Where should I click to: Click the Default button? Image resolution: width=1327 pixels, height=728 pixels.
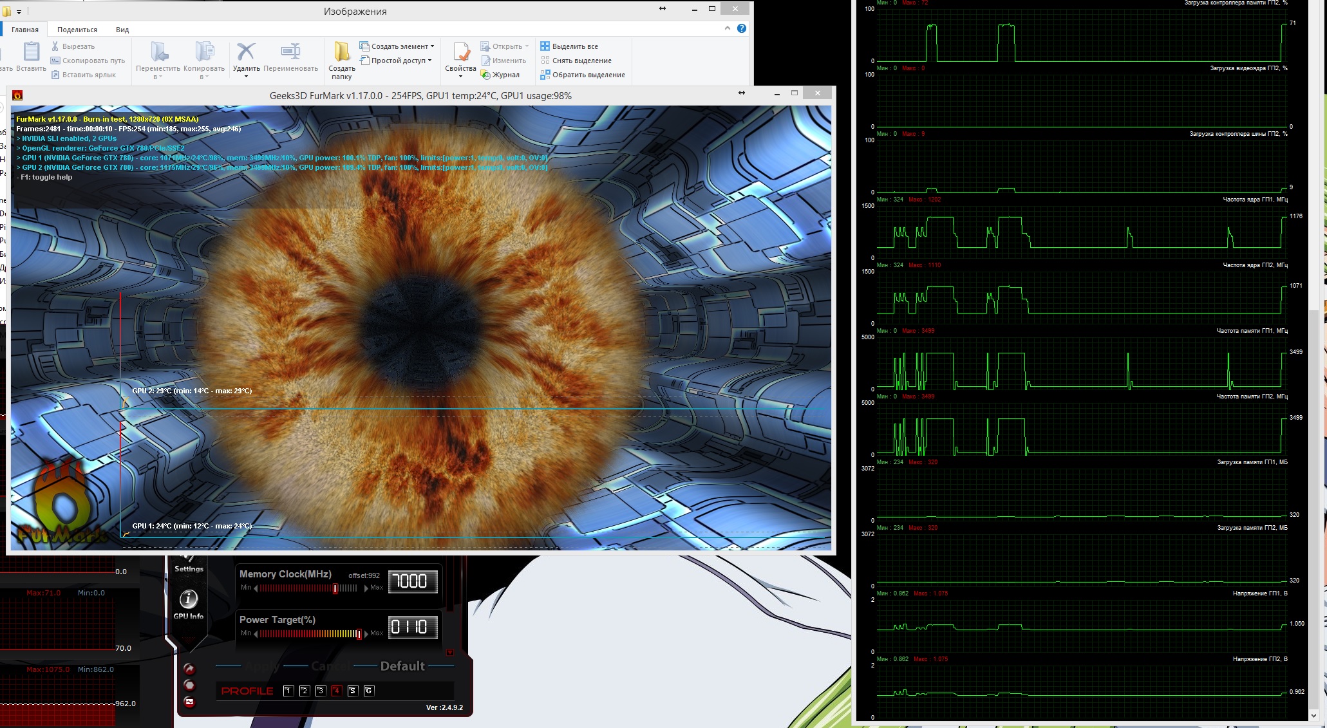(x=402, y=666)
